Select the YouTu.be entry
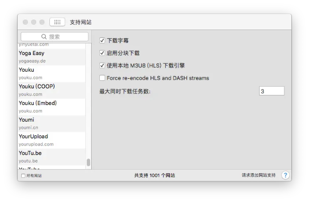Viewport: 309px width, 202px height. (x=51, y=157)
